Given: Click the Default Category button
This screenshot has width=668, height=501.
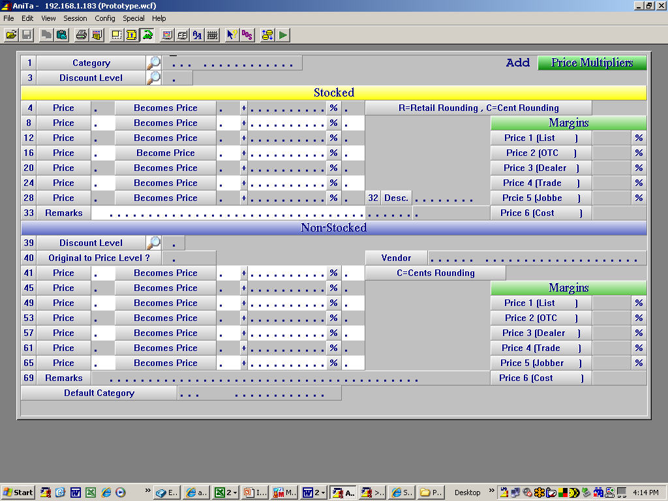Looking at the screenshot, I should [x=99, y=393].
